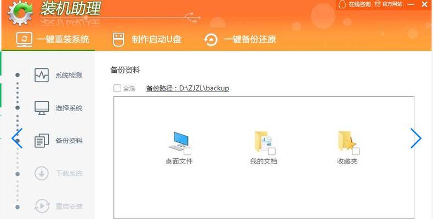This screenshot has width=433, height=219.
Task: Click the 桌面文件 computer icon
Action: pos(178,141)
